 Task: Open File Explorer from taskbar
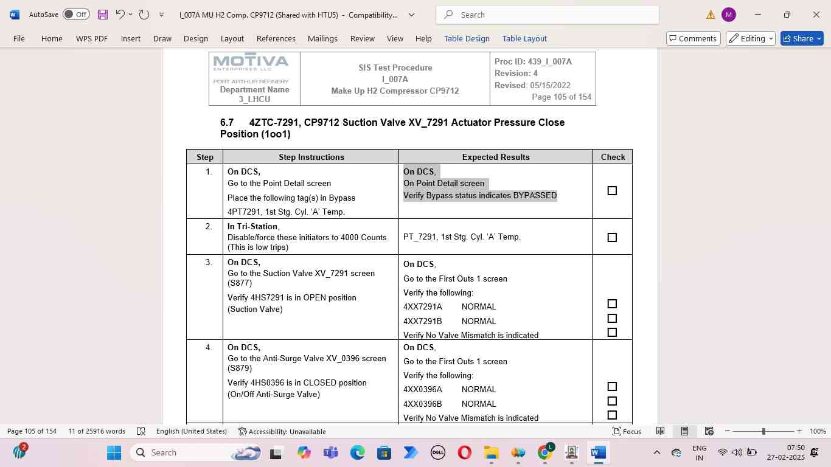(491, 452)
